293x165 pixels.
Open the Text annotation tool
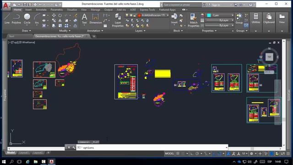84,19
